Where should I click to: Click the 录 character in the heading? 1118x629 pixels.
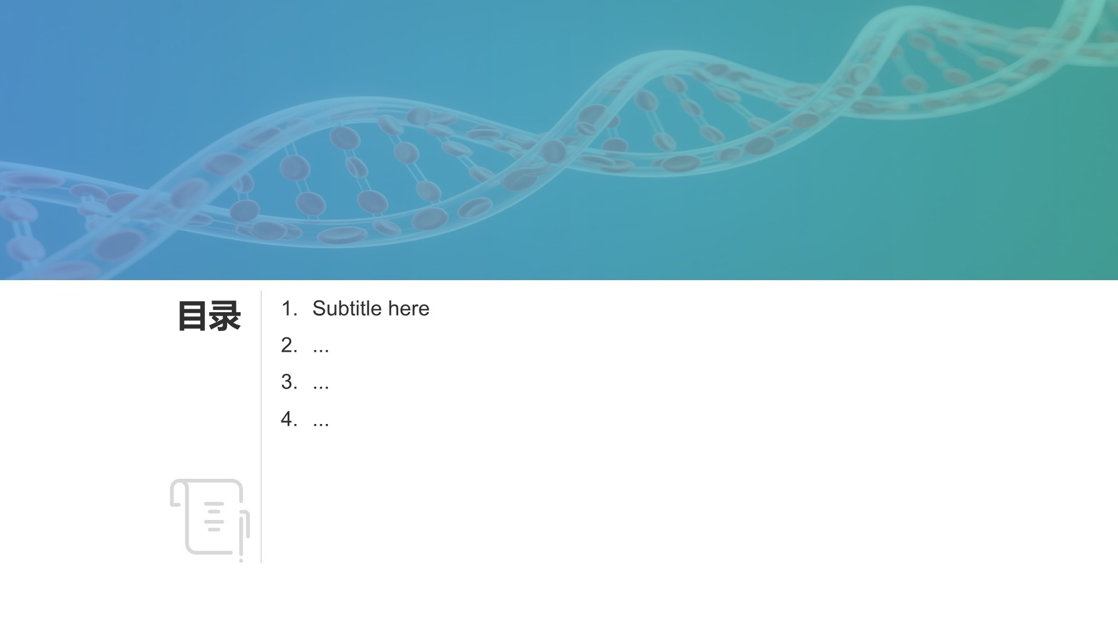coord(225,316)
